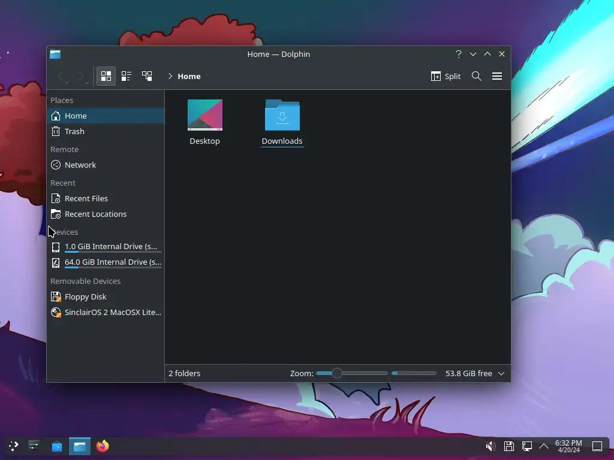Open Trash in Places panel

106,131
